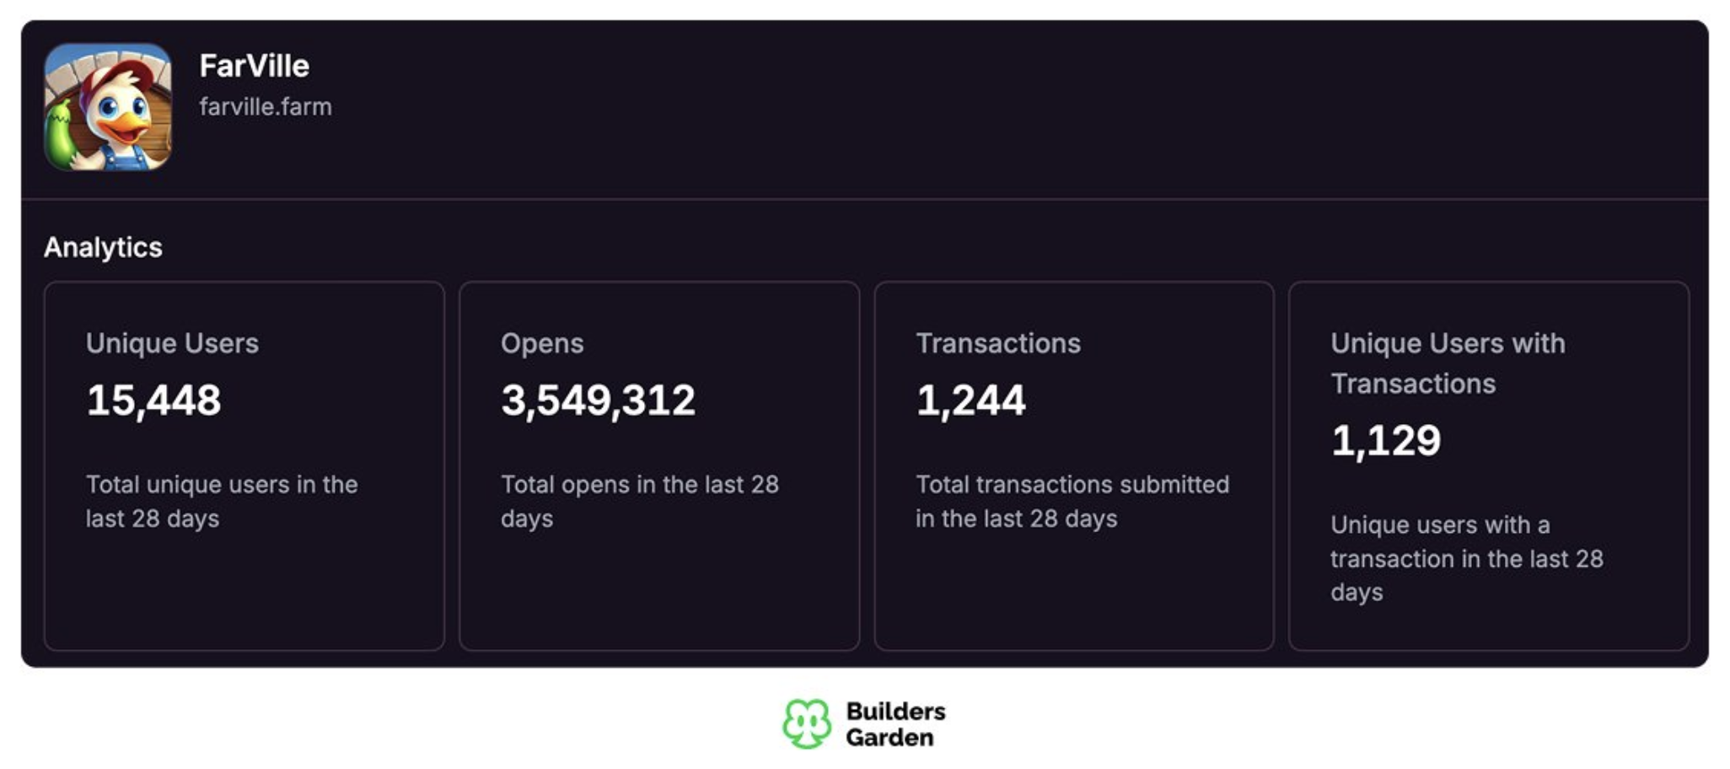Click the Builders Garden clover logo

click(x=807, y=723)
